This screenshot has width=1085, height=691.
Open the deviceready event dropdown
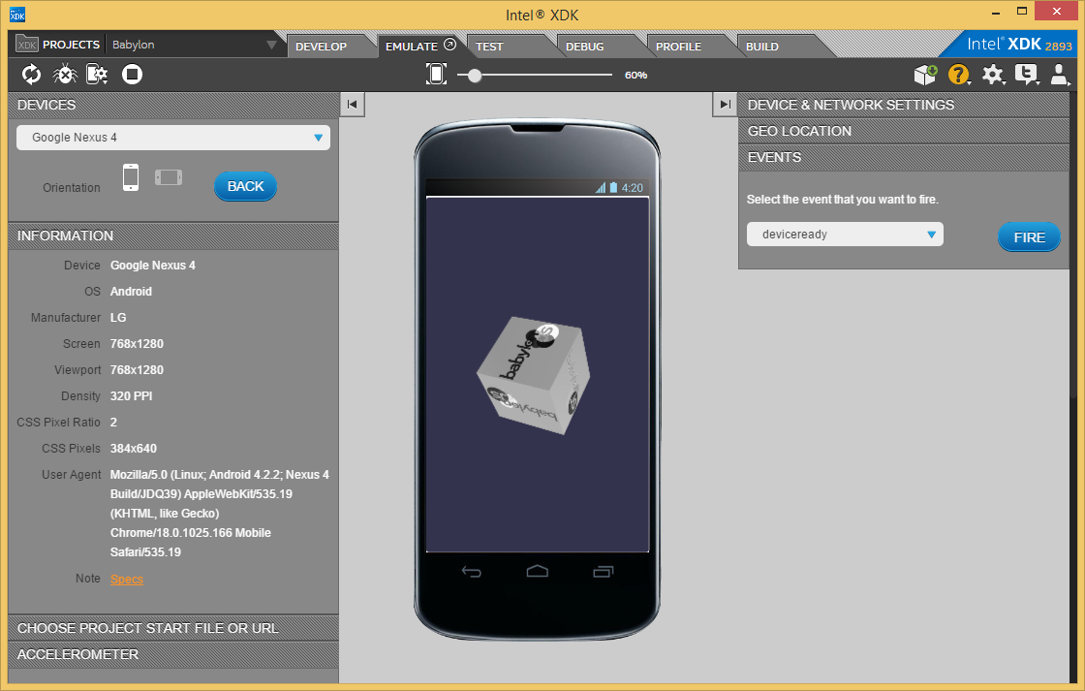(845, 234)
